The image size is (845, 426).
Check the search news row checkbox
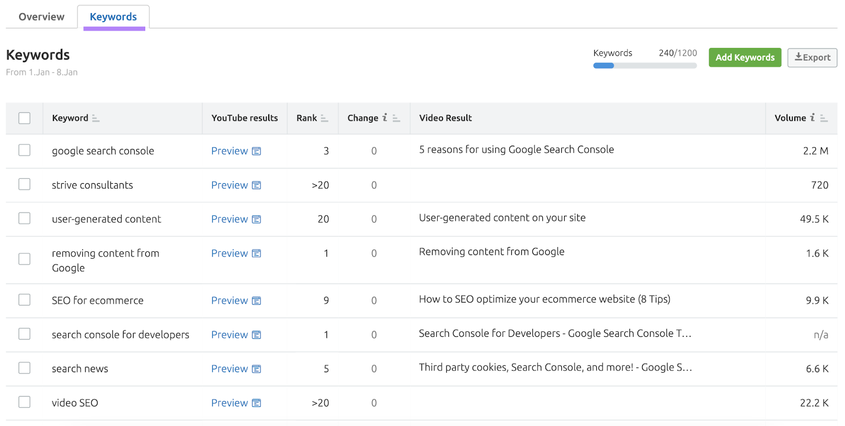pos(24,368)
